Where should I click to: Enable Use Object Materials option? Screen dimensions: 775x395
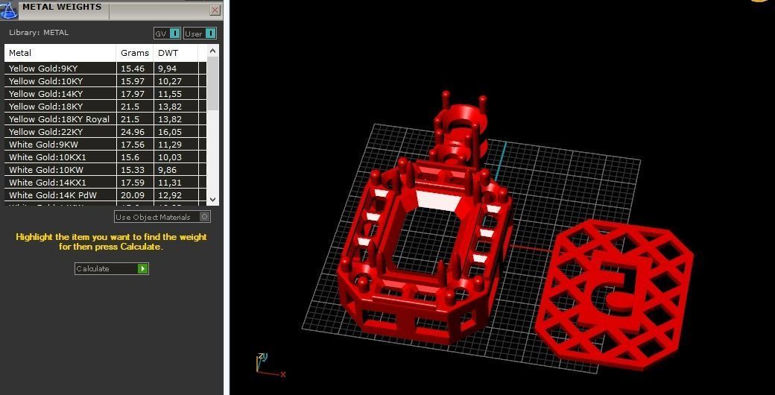162,217
